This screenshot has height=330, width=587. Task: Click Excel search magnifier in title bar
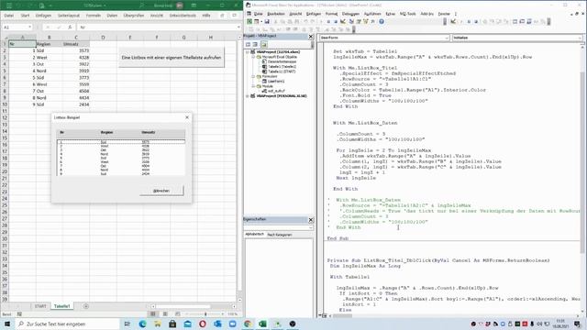click(141, 5)
